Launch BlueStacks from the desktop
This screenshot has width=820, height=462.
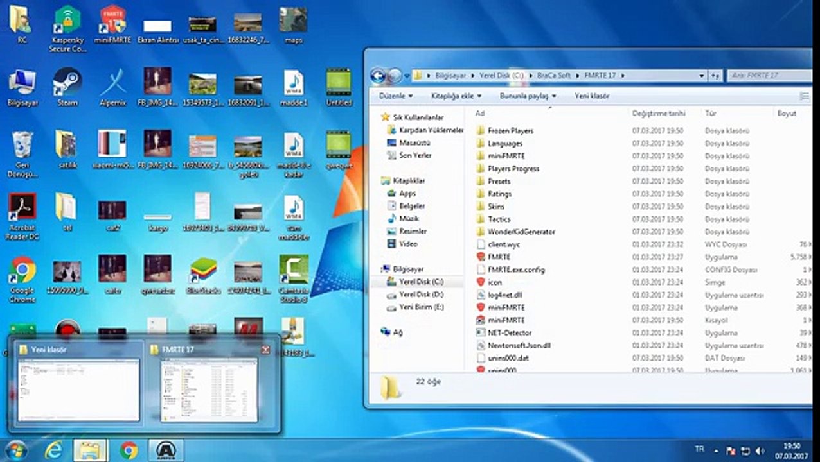tap(202, 275)
